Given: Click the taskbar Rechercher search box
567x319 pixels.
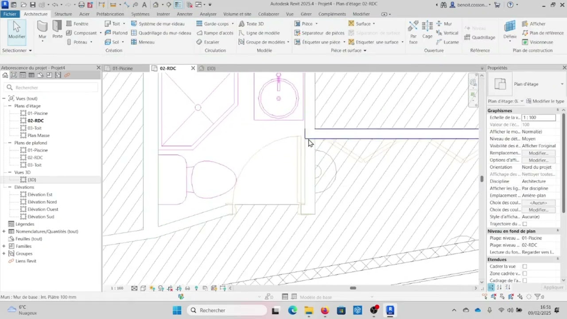Looking at the screenshot, I should click(x=227, y=310).
